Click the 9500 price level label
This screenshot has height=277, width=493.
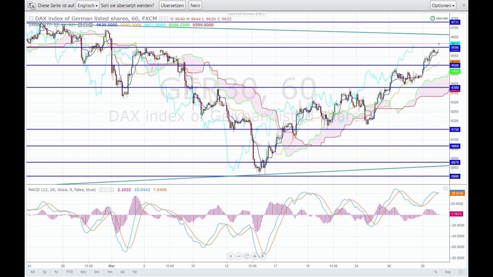click(x=455, y=65)
